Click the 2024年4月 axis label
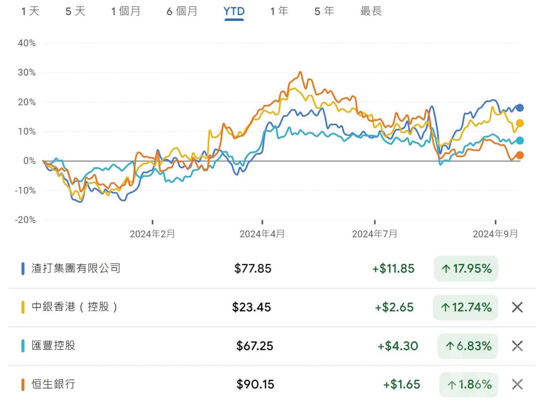Image resolution: width=545 pixels, height=402 pixels. [262, 234]
